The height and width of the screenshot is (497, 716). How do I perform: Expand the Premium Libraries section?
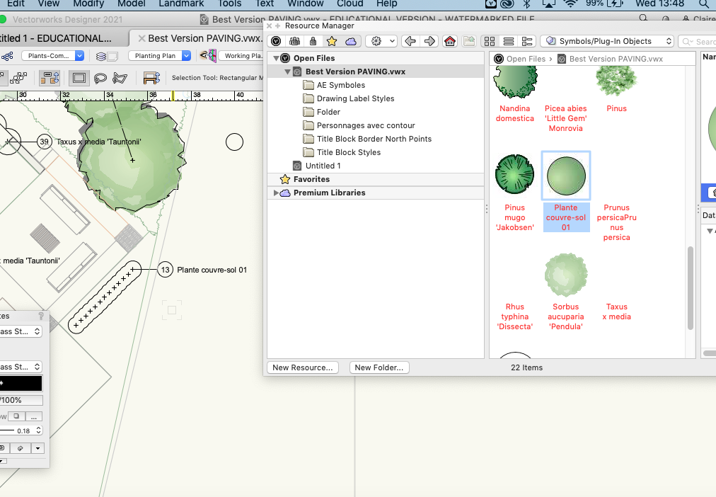[x=277, y=192]
